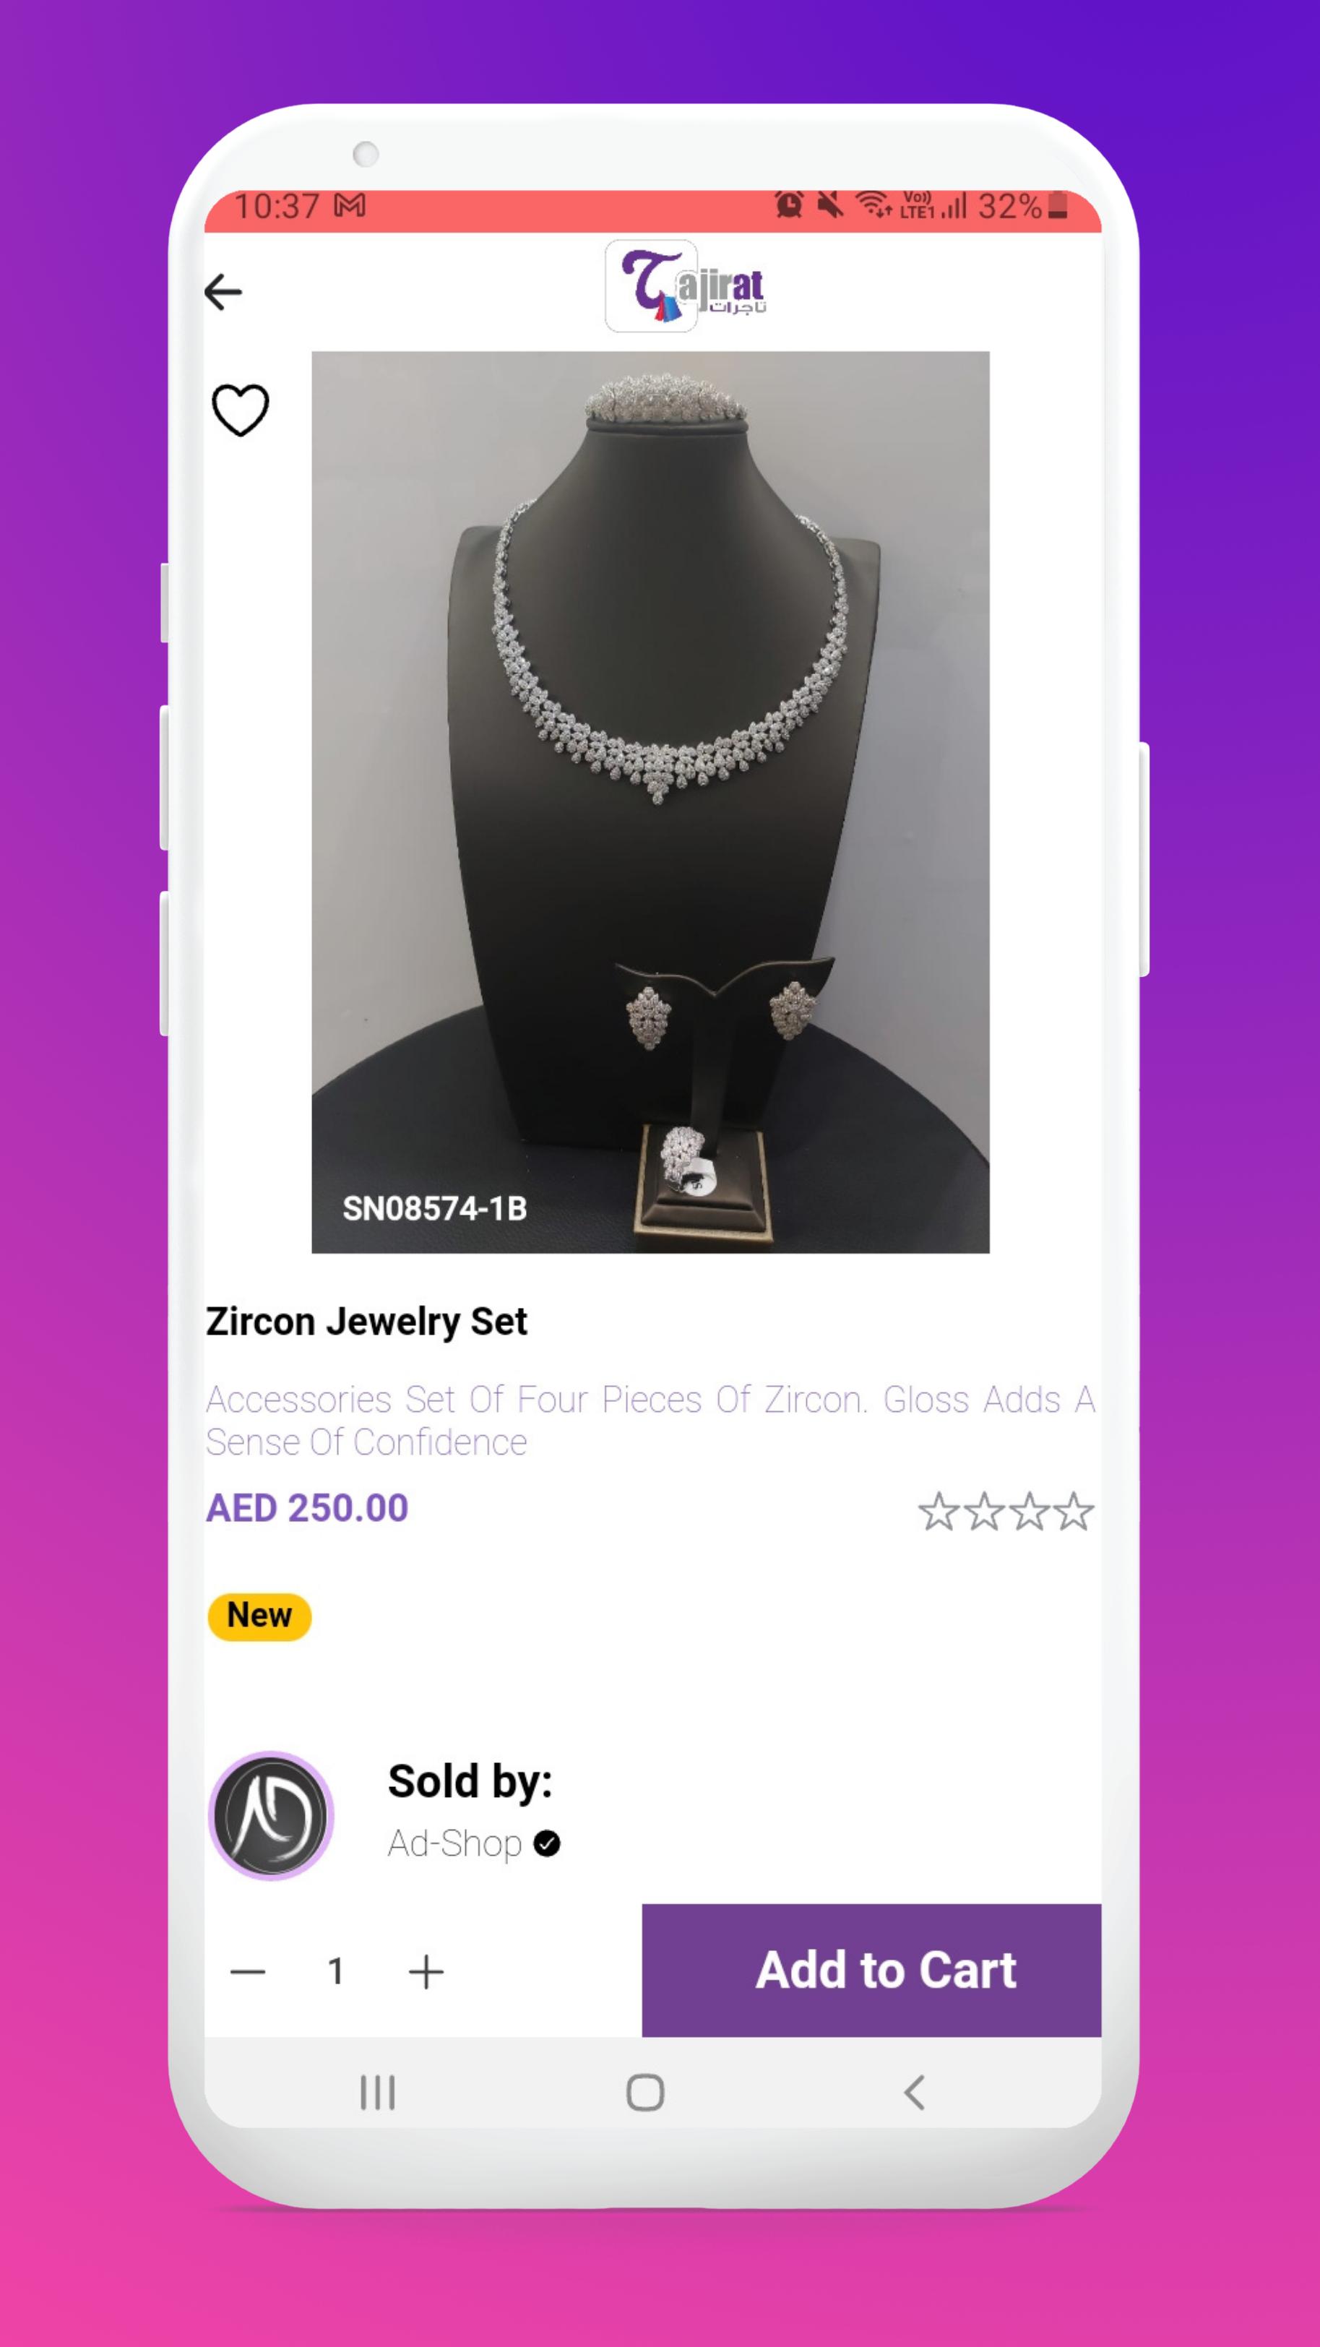Click the Add to Cart button
This screenshot has width=1320, height=2347.
coord(872,1971)
